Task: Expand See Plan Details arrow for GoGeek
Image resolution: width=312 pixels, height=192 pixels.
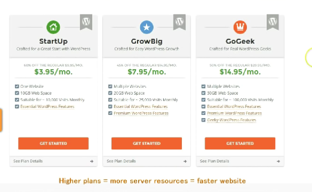Action: [278, 161]
